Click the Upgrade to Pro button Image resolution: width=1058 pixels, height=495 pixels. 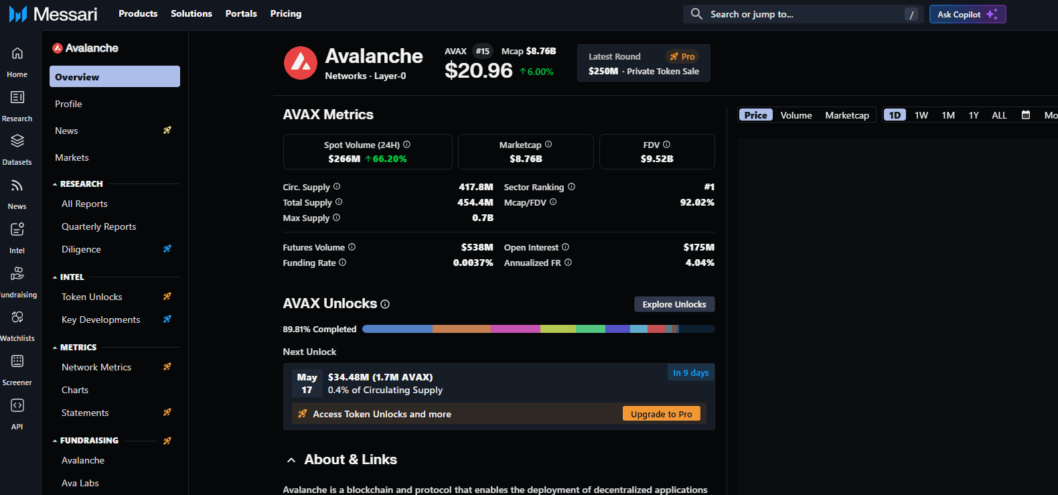tap(662, 414)
